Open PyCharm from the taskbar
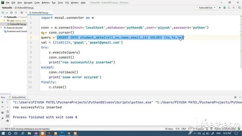The image size is (242, 136). [x=62, y=133]
